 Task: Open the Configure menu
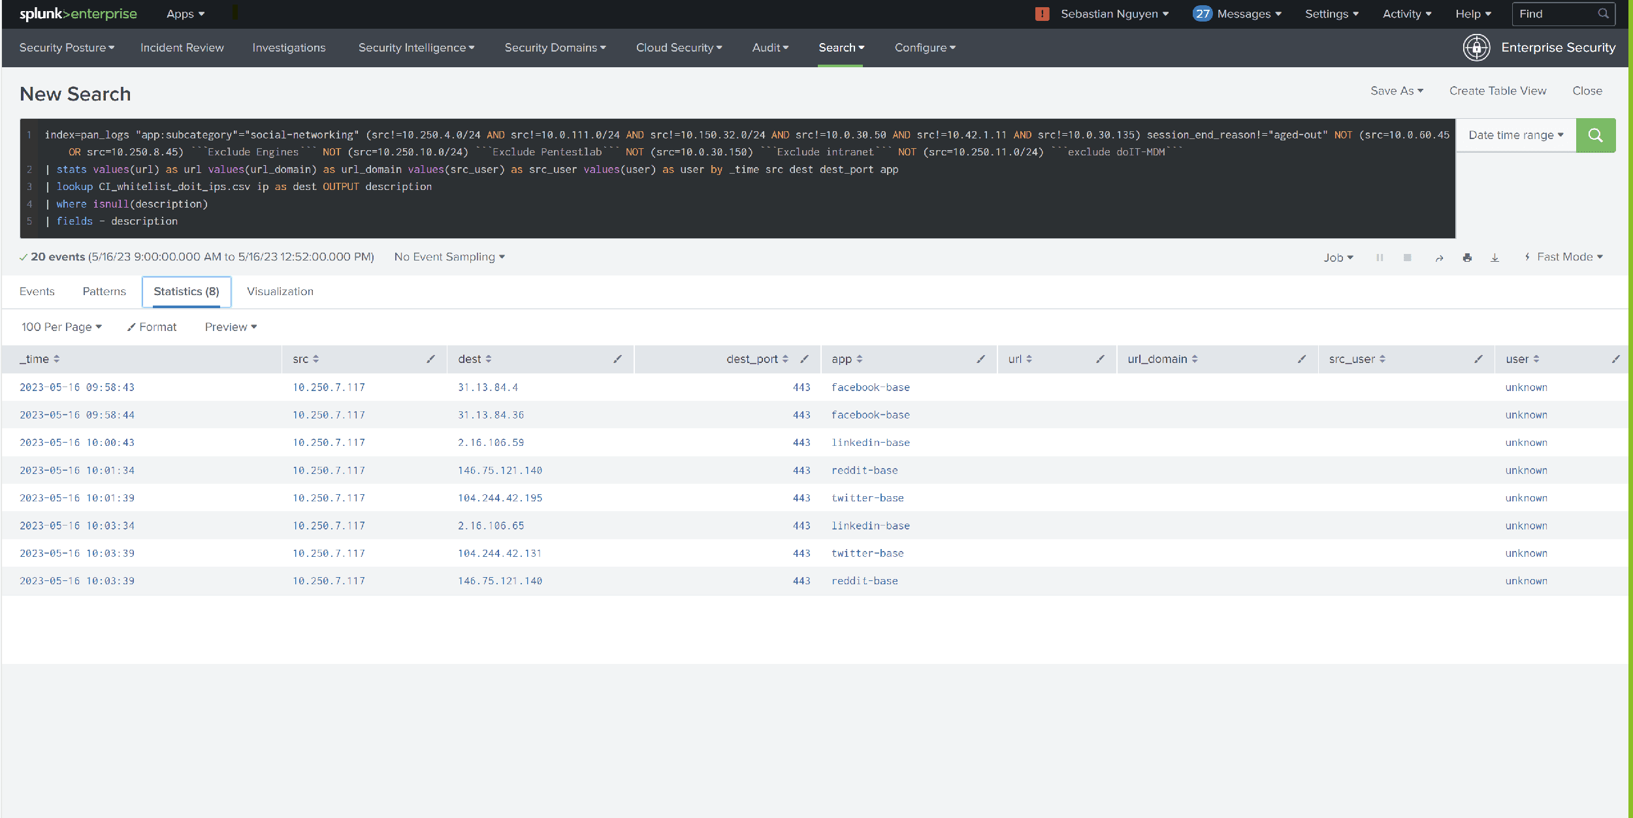(x=925, y=48)
